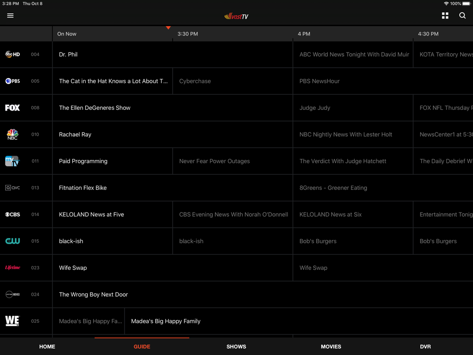This screenshot has height=355, width=473.
Task: Select channel number 004
Action: coord(35,54)
